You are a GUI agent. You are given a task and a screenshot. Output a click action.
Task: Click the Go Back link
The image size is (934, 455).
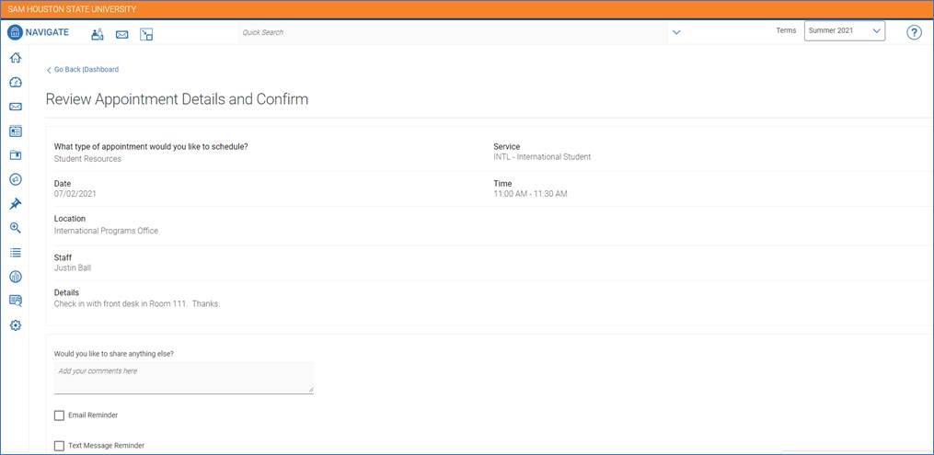pos(65,70)
